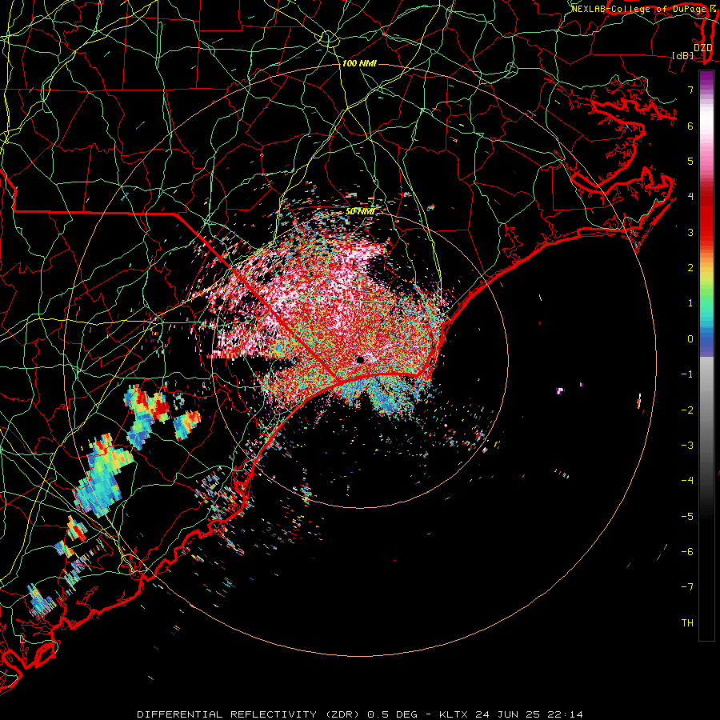Screen dimensions: 720x720
Task: Click the "-6" value on the dB scale
Action: (687, 552)
